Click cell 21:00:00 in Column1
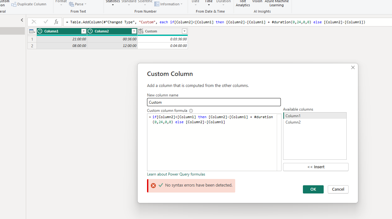392x219 pixels. pyautogui.click(x=62, y=39)
